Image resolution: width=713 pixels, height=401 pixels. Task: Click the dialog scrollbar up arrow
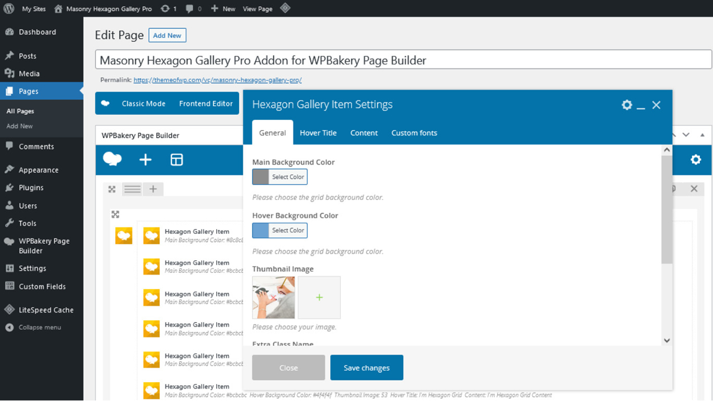point(667,150)
